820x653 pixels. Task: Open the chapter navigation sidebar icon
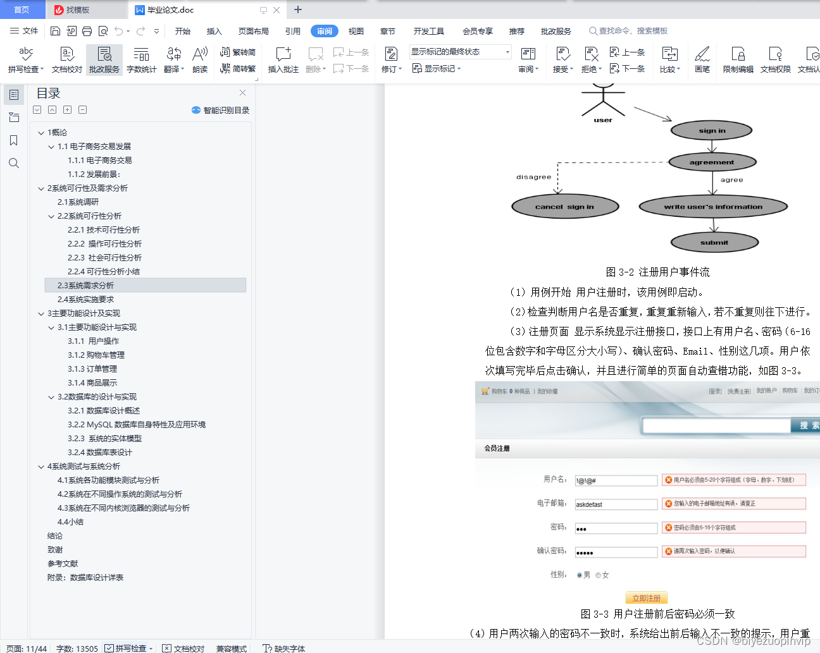pos(14,117)
